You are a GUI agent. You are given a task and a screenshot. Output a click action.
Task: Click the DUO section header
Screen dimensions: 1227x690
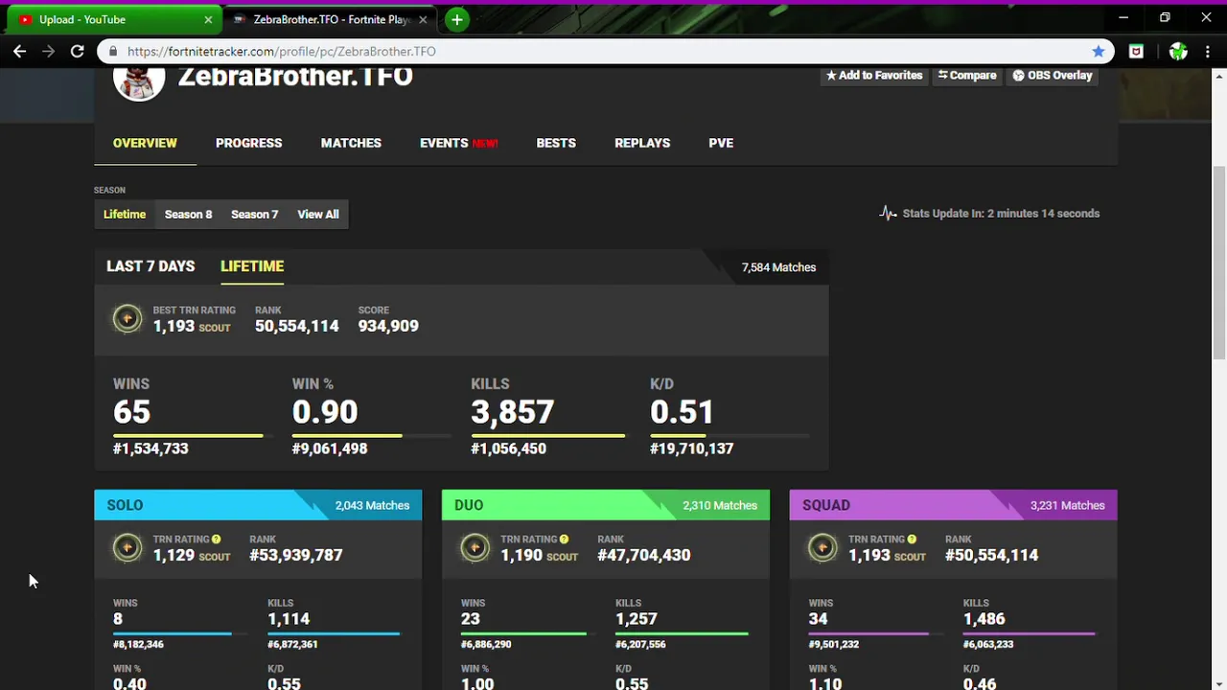606,505
